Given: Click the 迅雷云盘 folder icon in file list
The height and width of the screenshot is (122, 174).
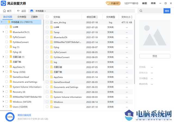Looking at the screenshot, I should (x=51, y=67).
